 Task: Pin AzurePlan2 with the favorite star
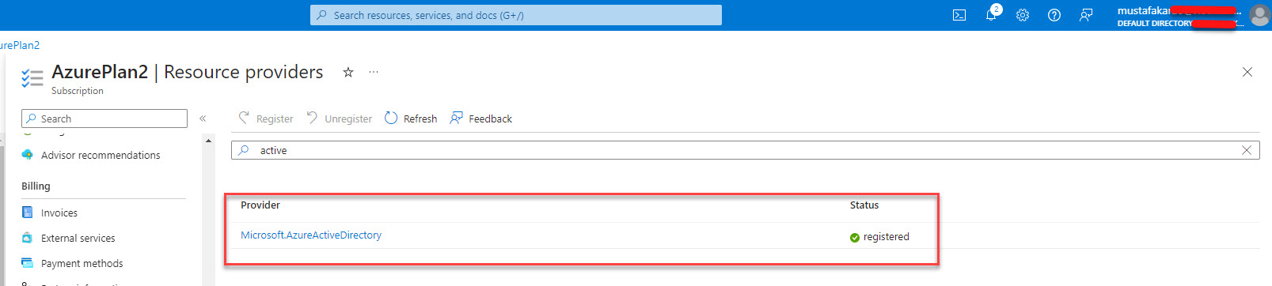[347, 72]
